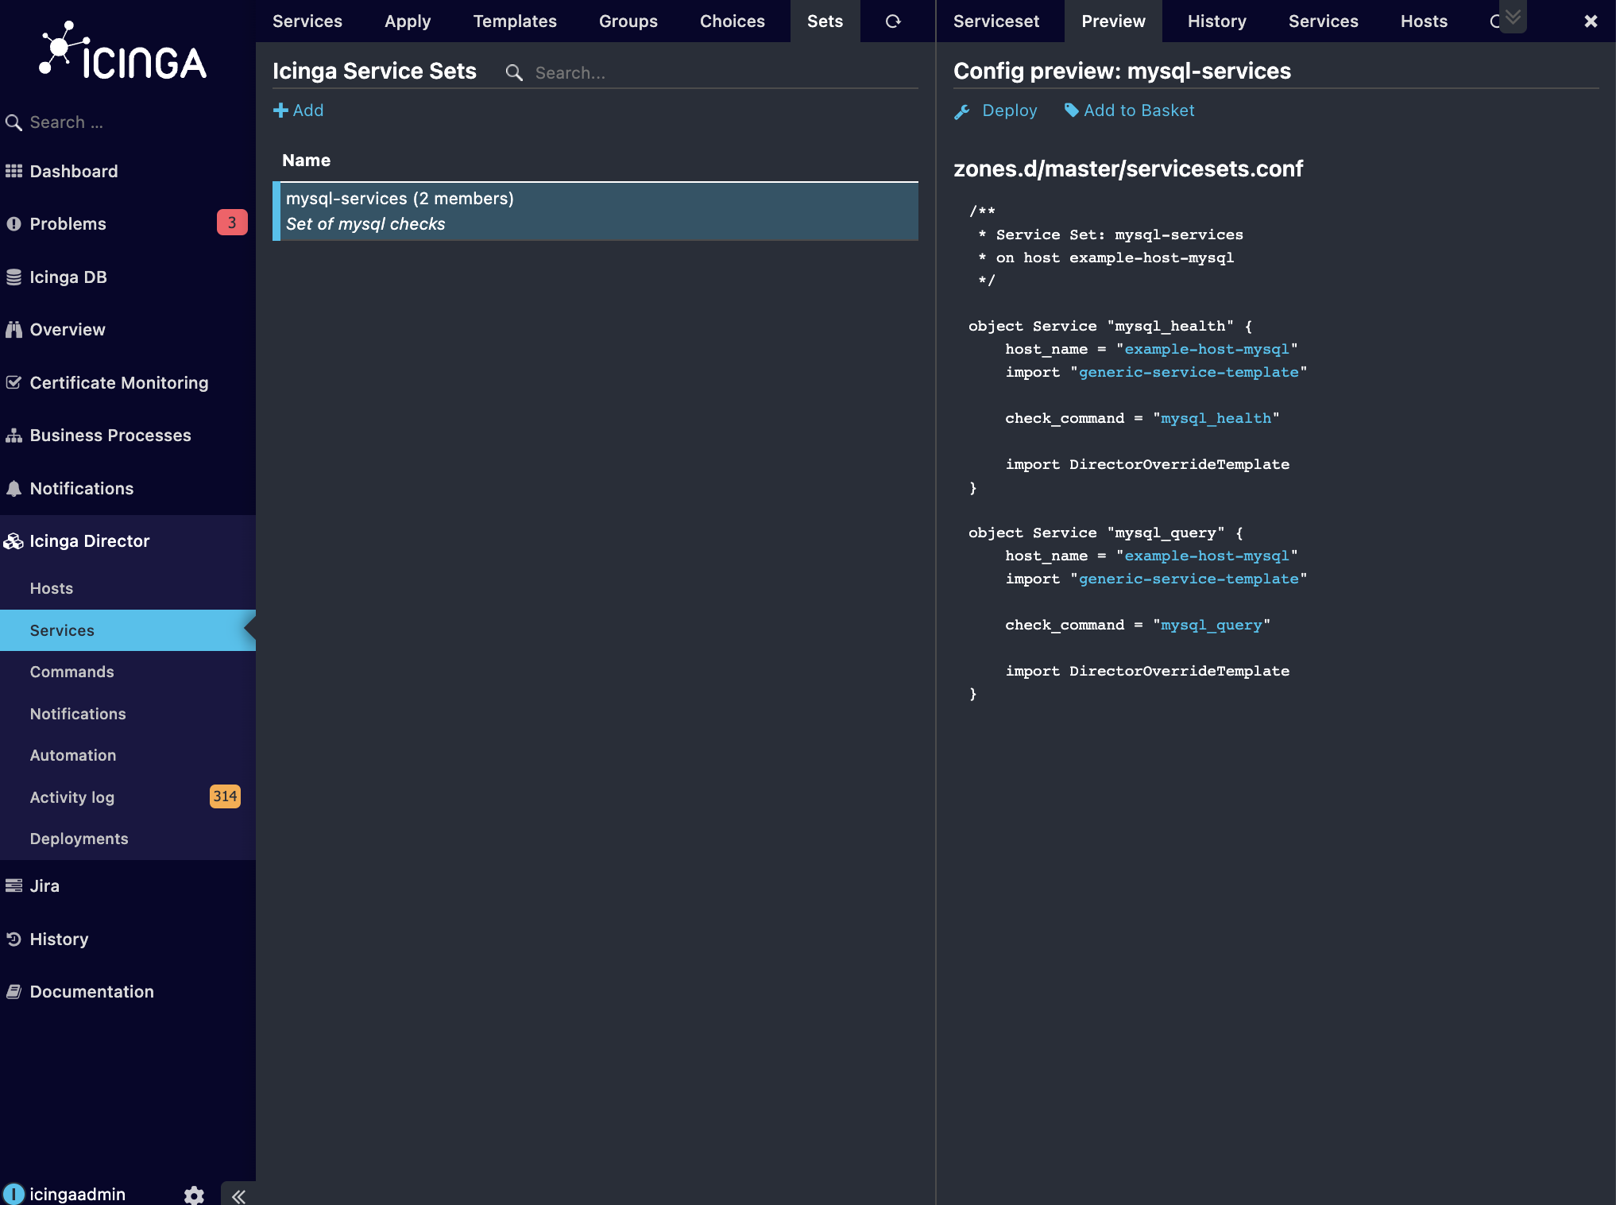Collapse the sidebar with double-chevron icon
This screenshot has width=1616, height=1205.
click(x=238, y=1195)
